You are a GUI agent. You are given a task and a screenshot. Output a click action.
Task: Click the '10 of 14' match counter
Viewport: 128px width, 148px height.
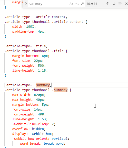pos(92,4)
